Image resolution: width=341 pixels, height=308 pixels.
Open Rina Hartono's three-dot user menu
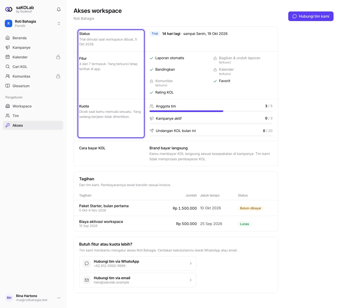(59, 298)
